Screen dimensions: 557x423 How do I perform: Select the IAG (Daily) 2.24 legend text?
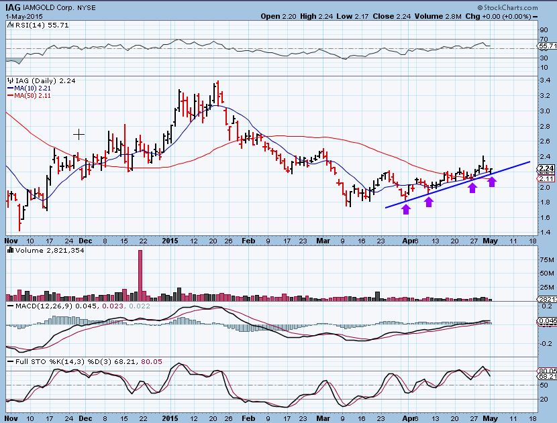(46, 81)
